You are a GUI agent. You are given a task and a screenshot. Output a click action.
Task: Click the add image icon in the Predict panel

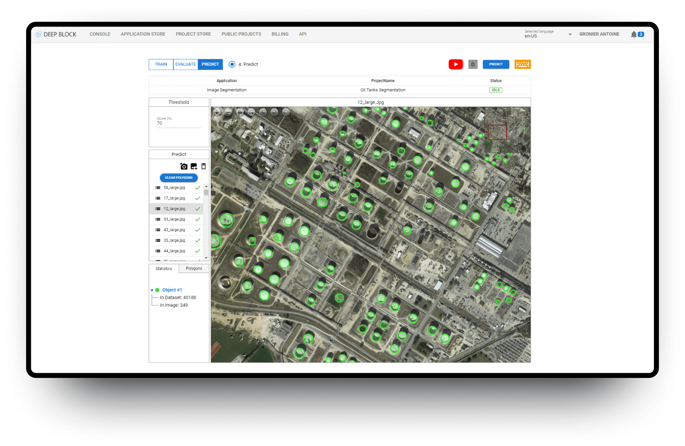click(x=193, y=166)
